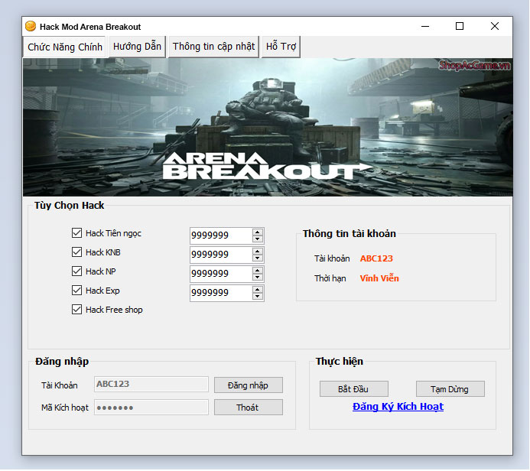Image resolution: width=530 pixels, height=471 pixels.
Task: Increase the Hack NP value with up arrow
Action: point(258,271)
